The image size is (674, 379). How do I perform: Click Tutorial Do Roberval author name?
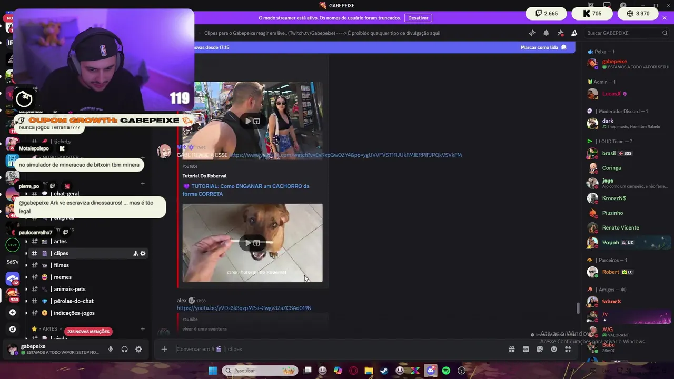pos(204,176)
